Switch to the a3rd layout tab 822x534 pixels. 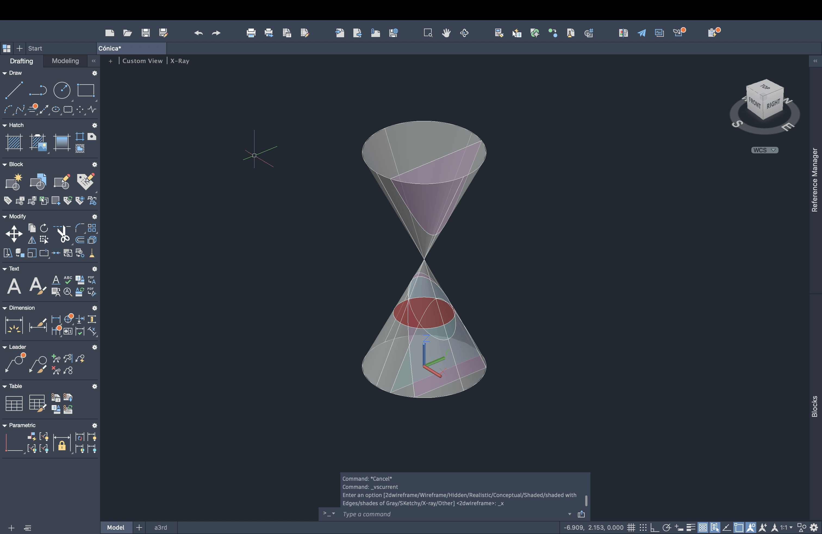(x=161, y=527)
